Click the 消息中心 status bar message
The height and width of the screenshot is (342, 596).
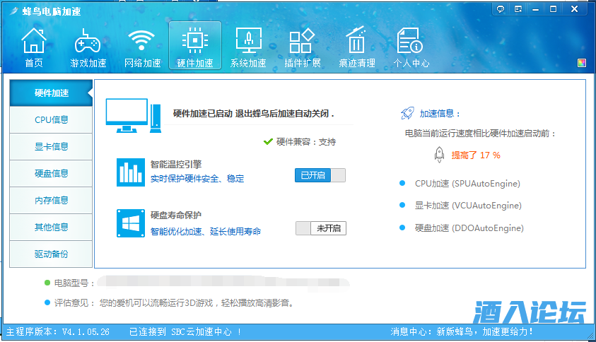coord(462,331)
